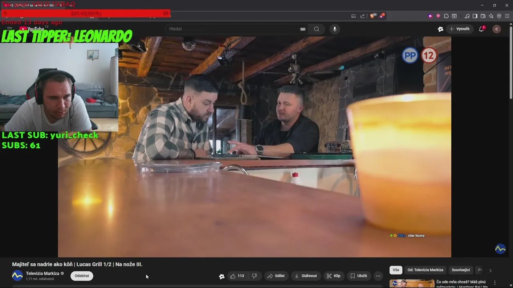Screen dimensions: 513x288
Task: Toggle the browser sidebar panel
Action: [475, 16]
